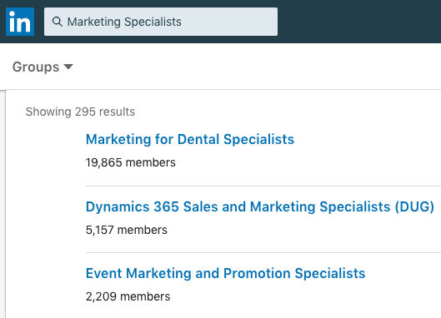Open Marketing for Dental Specialists group

click(x=190, y=139)
